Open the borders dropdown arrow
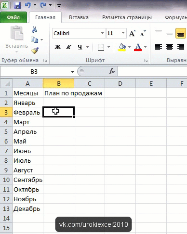This screenshot has width=187, height=234. (x=109, y=47)
